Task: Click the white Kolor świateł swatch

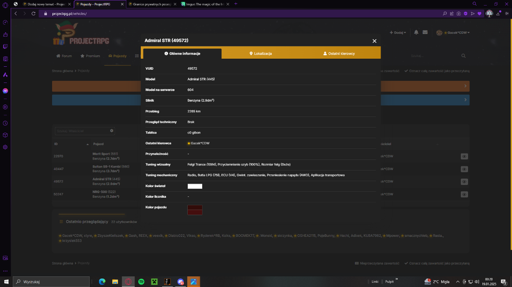Action: [x=195, y=186]
